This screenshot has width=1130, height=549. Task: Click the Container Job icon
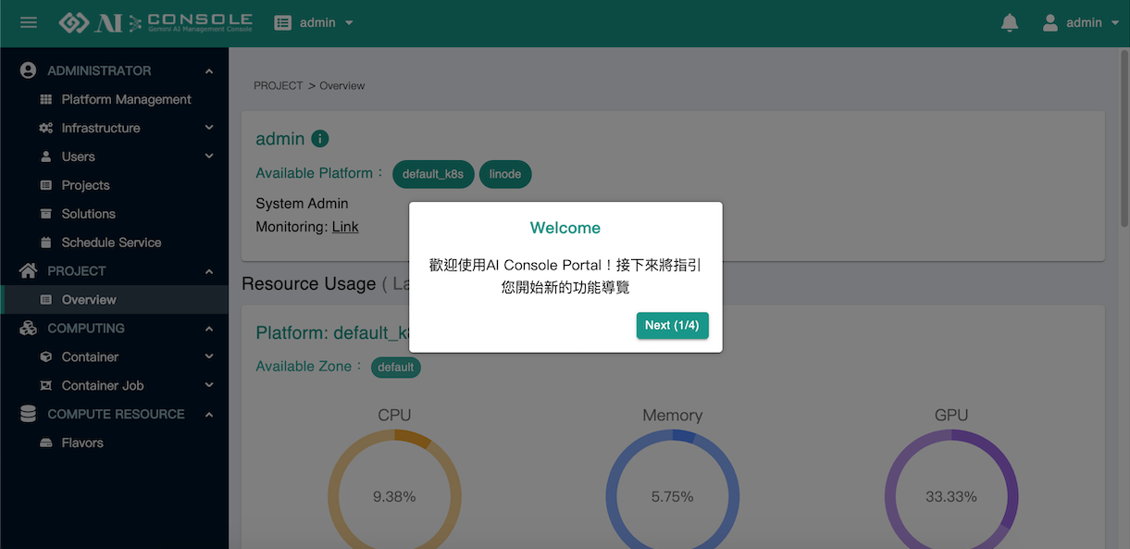point(46,385)
